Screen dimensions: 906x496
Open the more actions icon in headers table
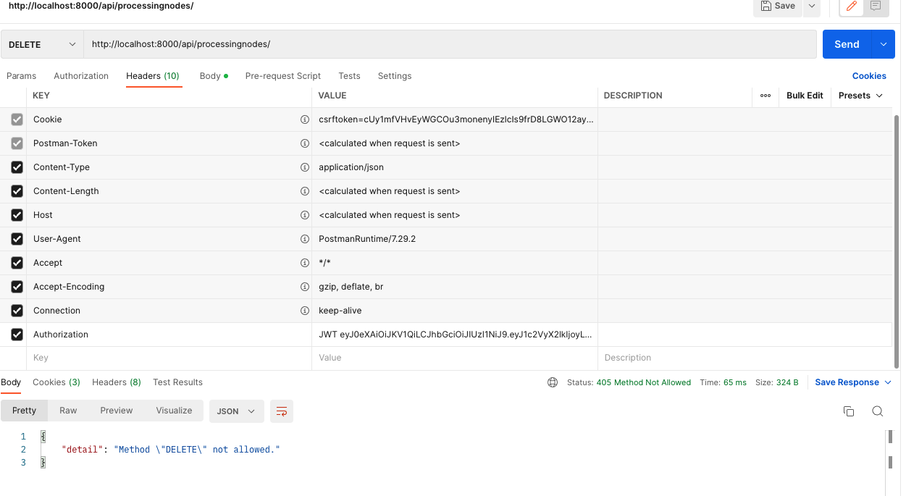[x=765, y=95]
